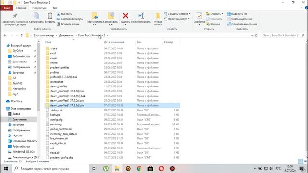Select Windows8_OS (C:) drive
This screenshot has height=173, width=308.
(x=24, y=152)
